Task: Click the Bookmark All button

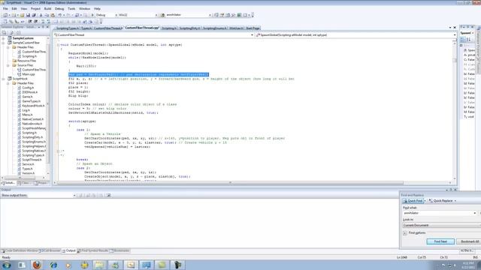Action: click(469, 241)
